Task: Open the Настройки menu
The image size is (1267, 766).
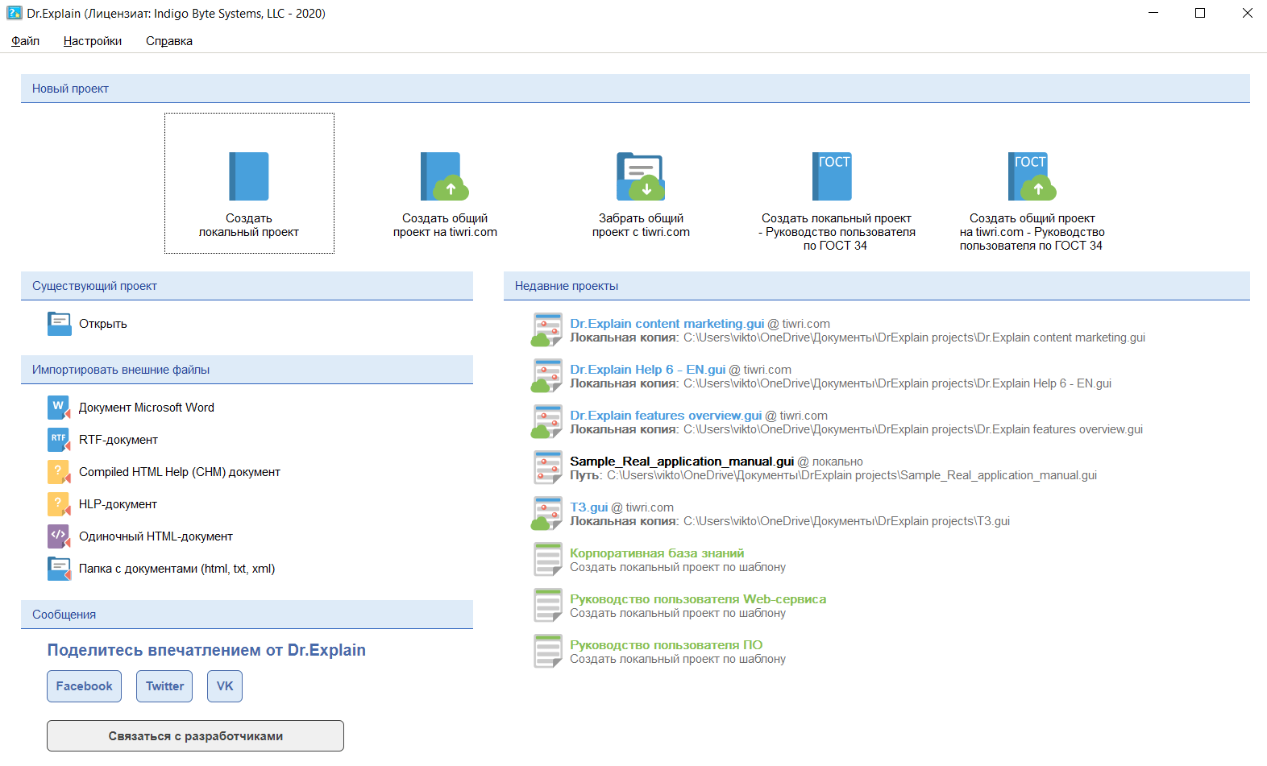Action: pyautogui.click(x=93, y=41)
